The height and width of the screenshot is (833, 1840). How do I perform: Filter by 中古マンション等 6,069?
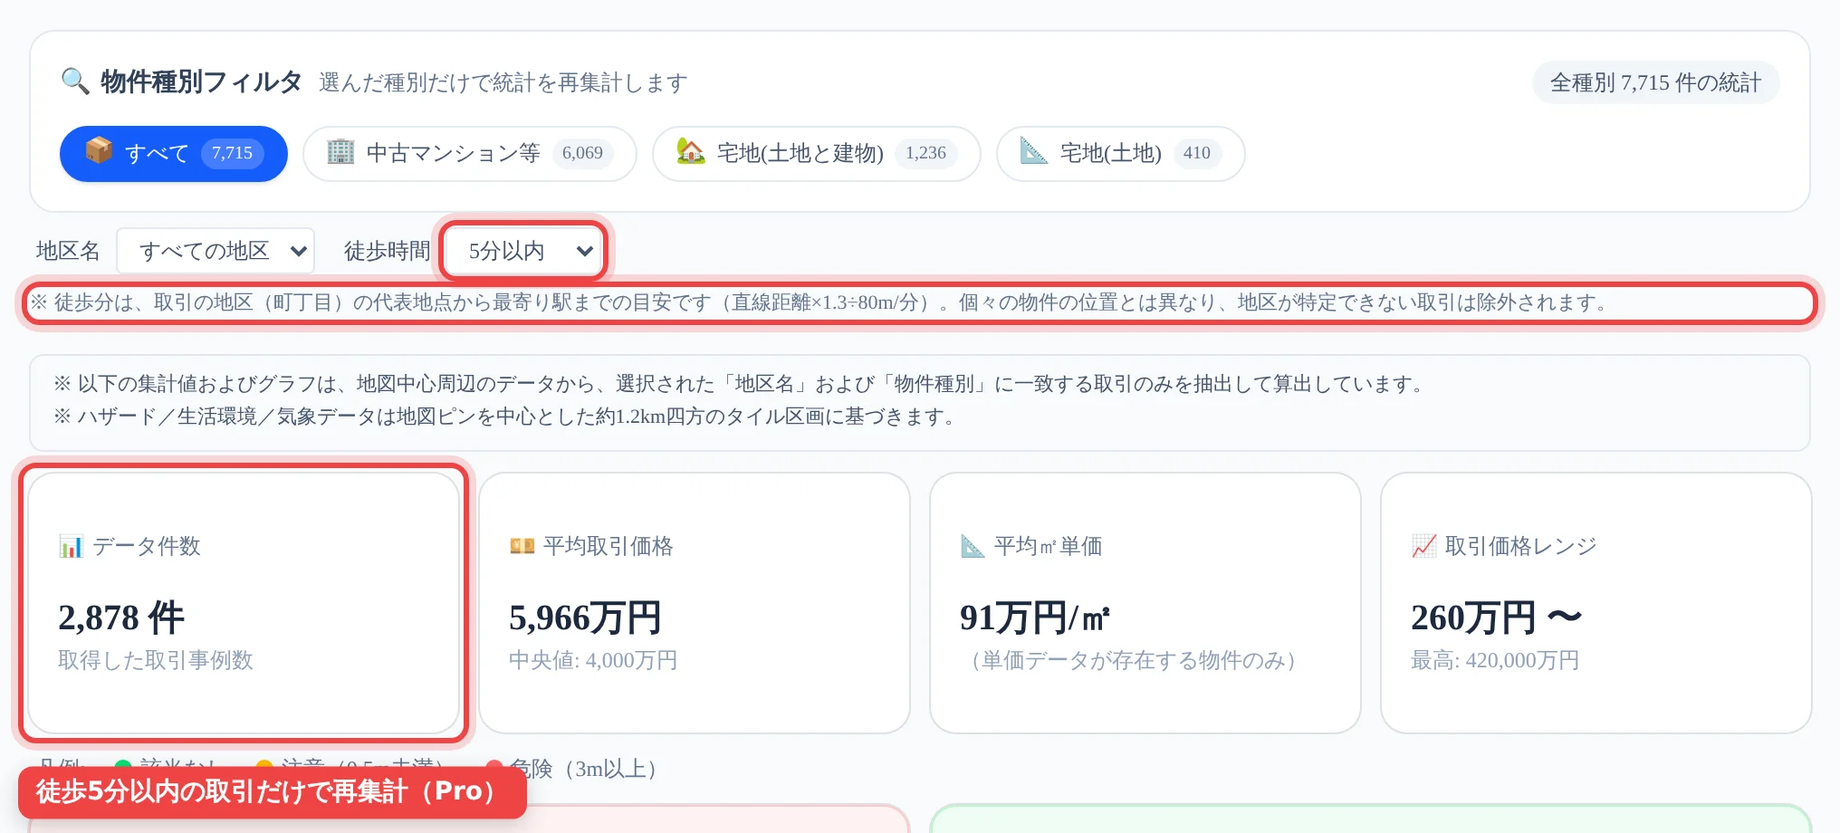tap(470, 154)
